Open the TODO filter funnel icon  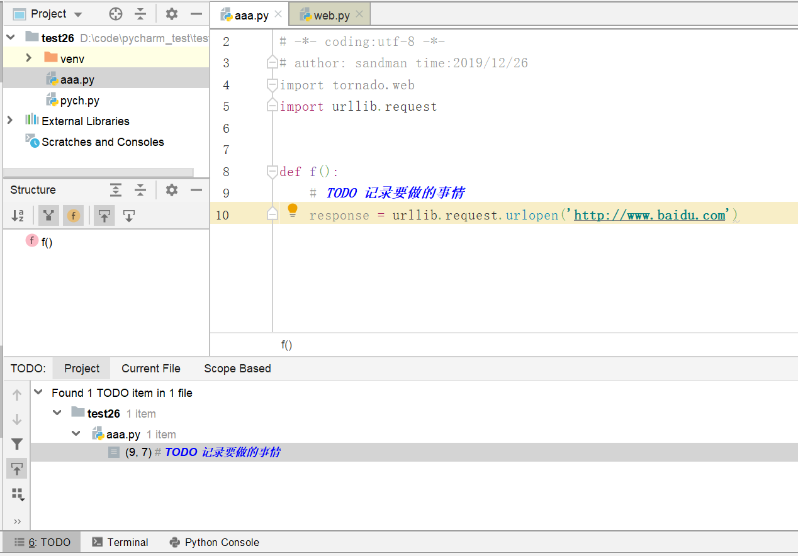click(x=17, y=444)
